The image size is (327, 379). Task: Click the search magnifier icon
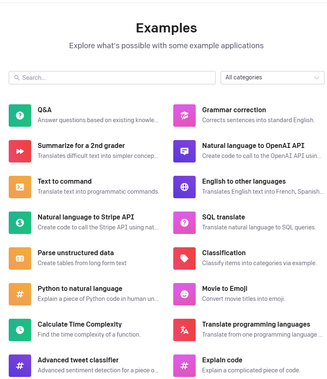point(17,78)
